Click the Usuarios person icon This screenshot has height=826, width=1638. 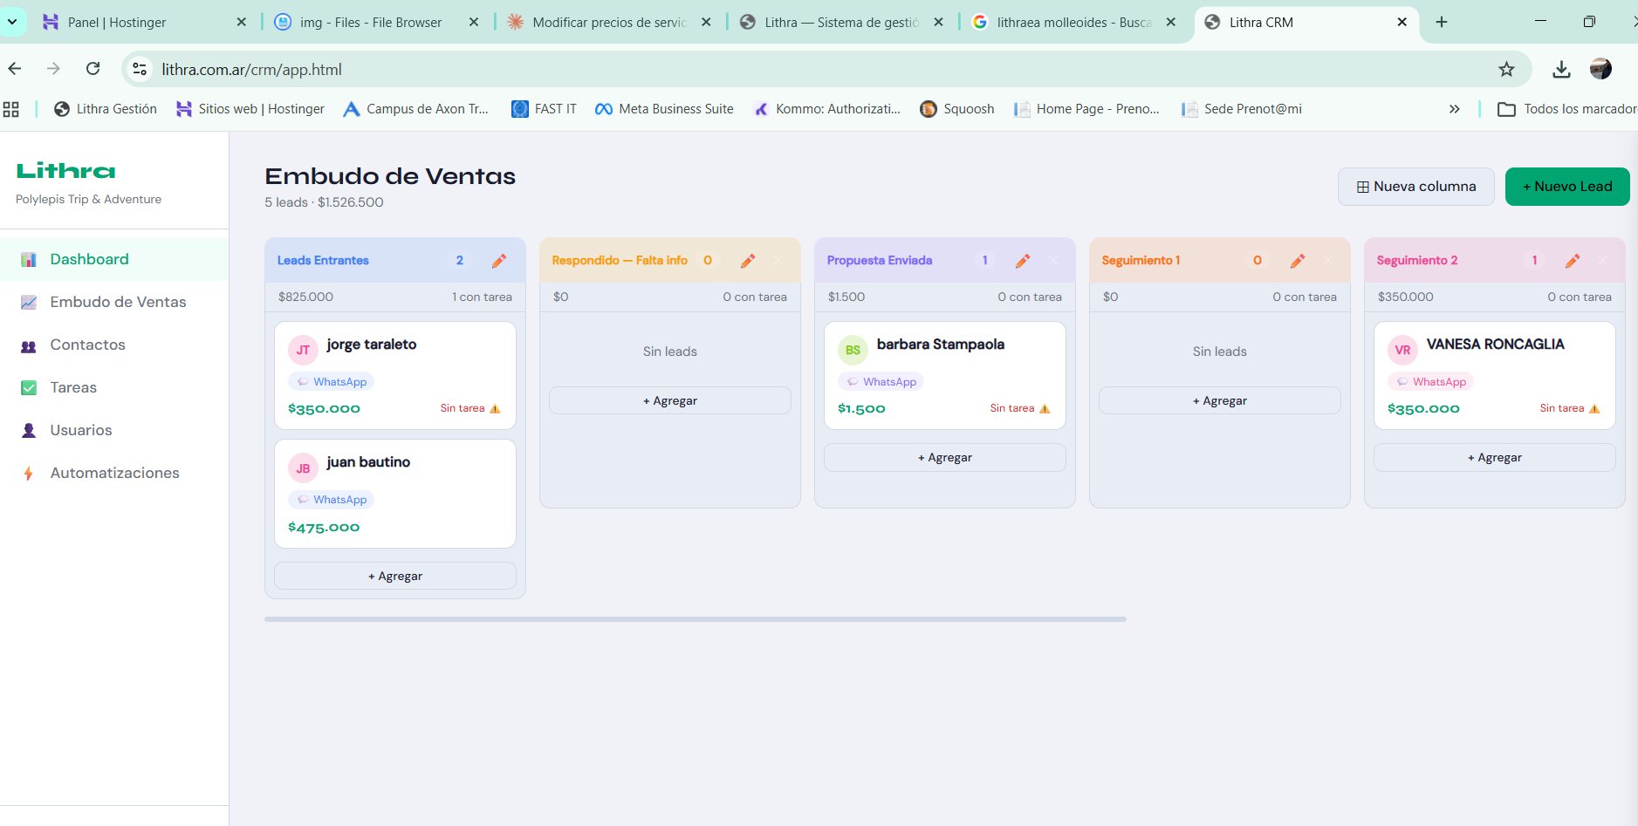tap(29, 430)
